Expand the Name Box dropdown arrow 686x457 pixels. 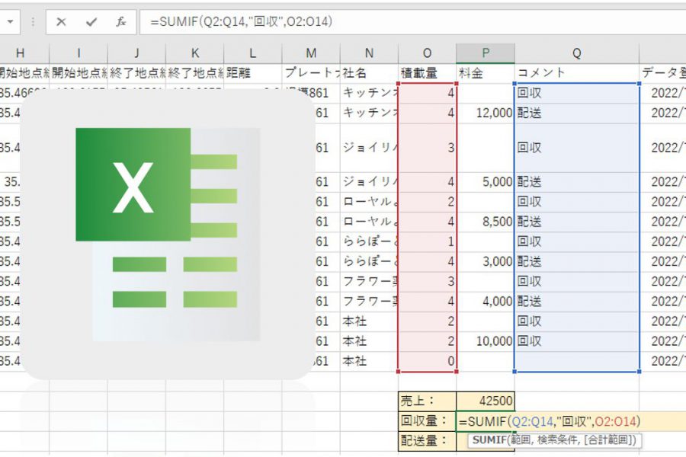point(10,22)
